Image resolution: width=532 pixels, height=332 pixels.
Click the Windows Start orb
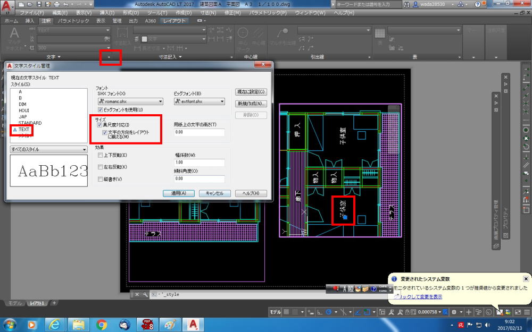(x=9, y=325)
